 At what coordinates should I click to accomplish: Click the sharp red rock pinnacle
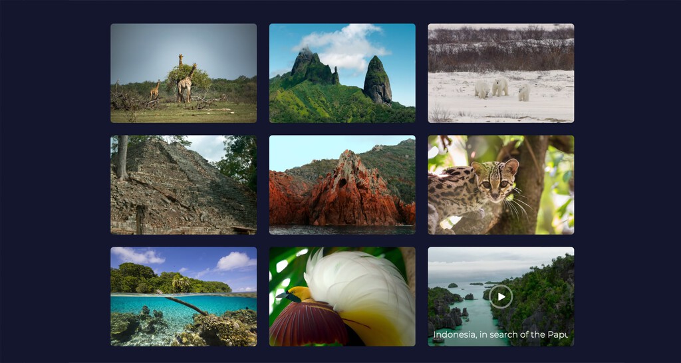click(348, 165)
